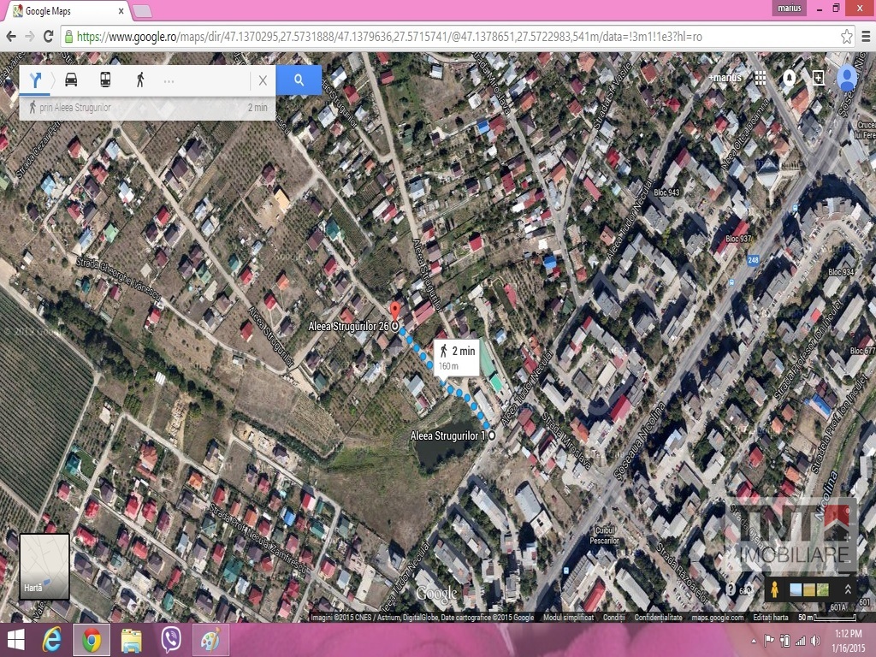Click the blue search magnifier button

tap(299, 80)
